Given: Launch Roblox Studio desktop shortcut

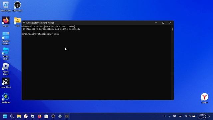Looking at the screenshot, I should [6, 54].
